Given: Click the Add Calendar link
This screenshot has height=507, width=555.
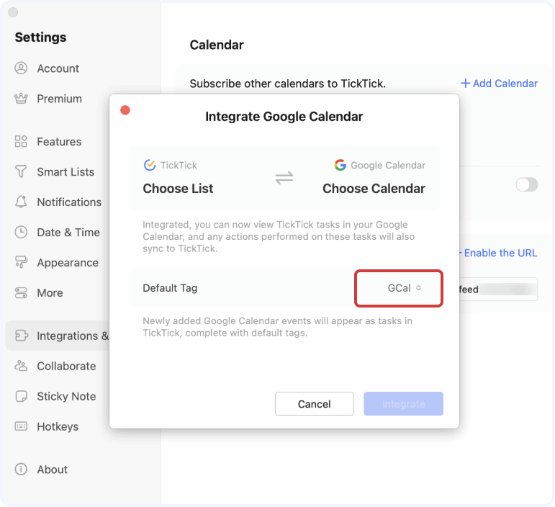Looking at the screenshot, I should coord(500,84).
